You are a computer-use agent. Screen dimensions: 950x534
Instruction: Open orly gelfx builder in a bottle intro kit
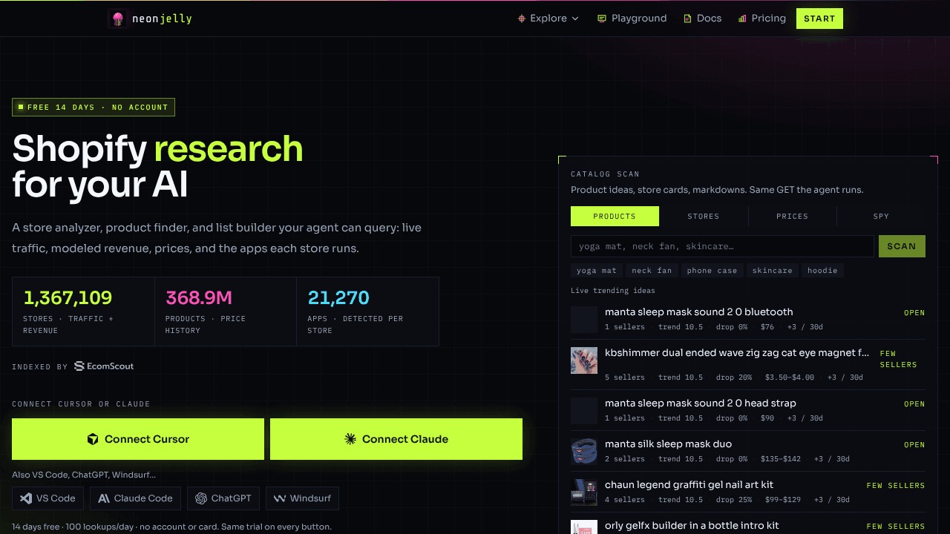(748, 525)
